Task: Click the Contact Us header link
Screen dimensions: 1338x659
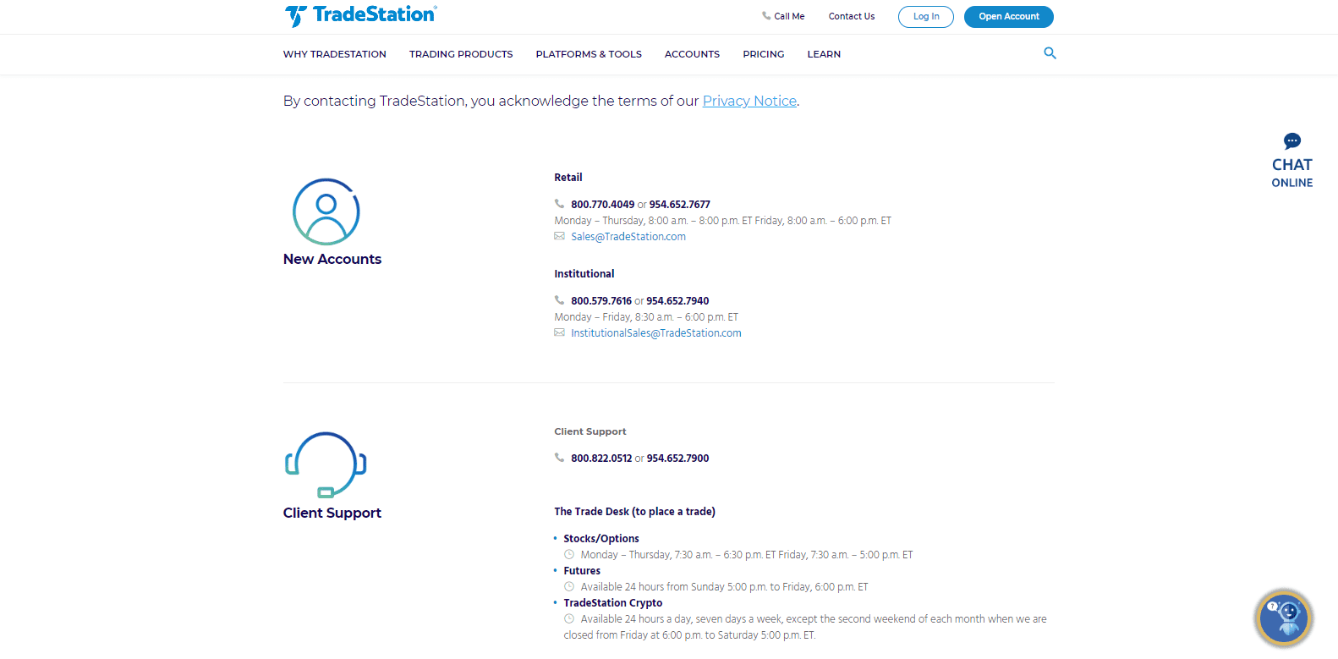Action: tap(852, 16)
